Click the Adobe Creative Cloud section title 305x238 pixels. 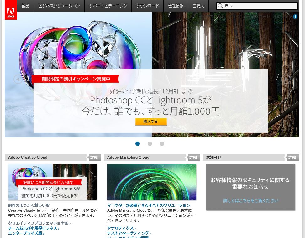pos(28,158)
